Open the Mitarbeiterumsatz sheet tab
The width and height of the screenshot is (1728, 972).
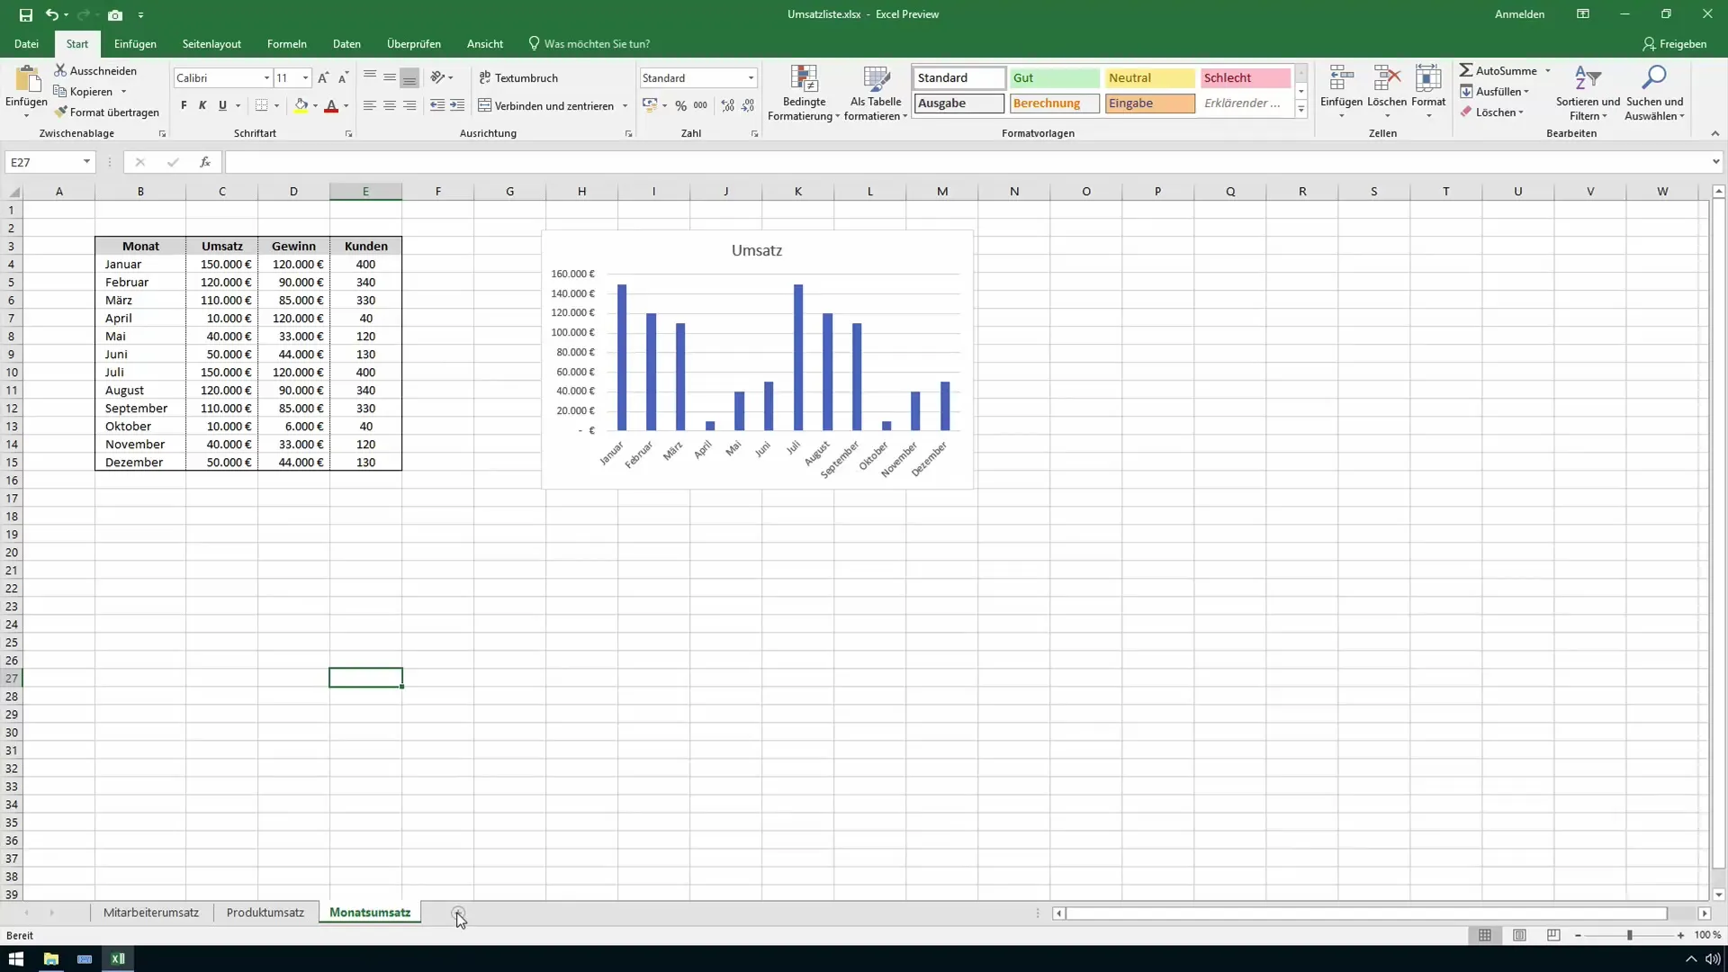(151, 913)
